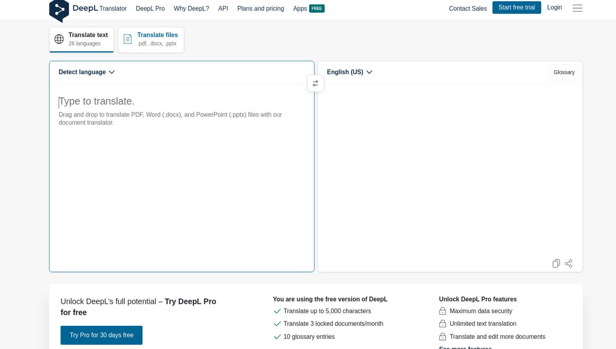Screen dimensions: 616x349
Task: Click the DeepL logo icon
Action: click(59, 11)
